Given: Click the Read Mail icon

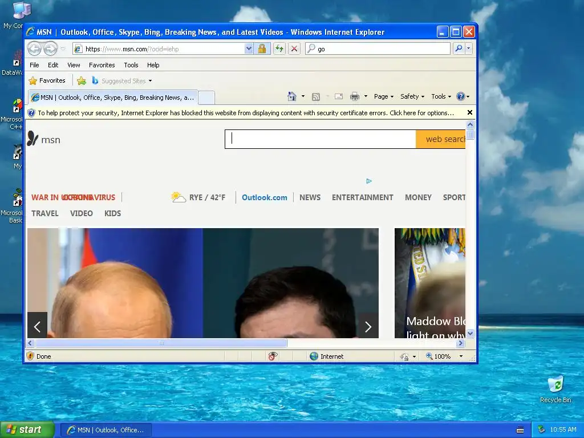Looking at the screenshot, I should tap(339, 97).
